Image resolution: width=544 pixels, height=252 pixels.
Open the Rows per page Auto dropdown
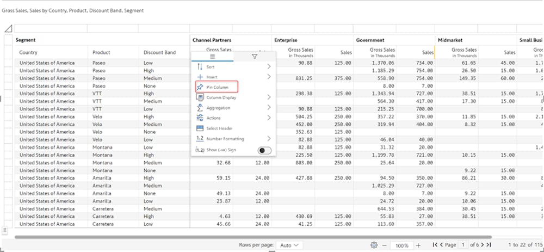(289, 245)
